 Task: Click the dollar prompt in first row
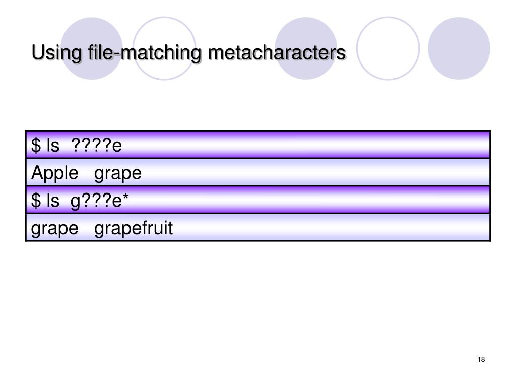pyautogui.click(x=36, y=145)
